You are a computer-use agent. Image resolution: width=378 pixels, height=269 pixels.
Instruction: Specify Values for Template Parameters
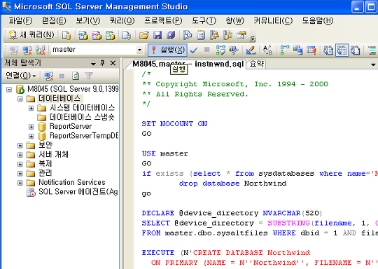267,50
